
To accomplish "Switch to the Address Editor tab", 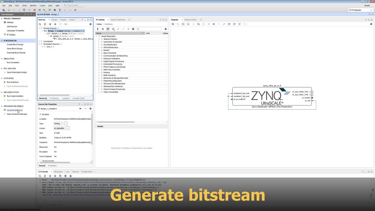I will [x=190, y=20].
